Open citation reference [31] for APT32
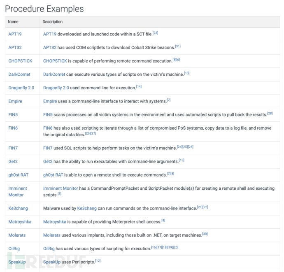 [177, 46]
